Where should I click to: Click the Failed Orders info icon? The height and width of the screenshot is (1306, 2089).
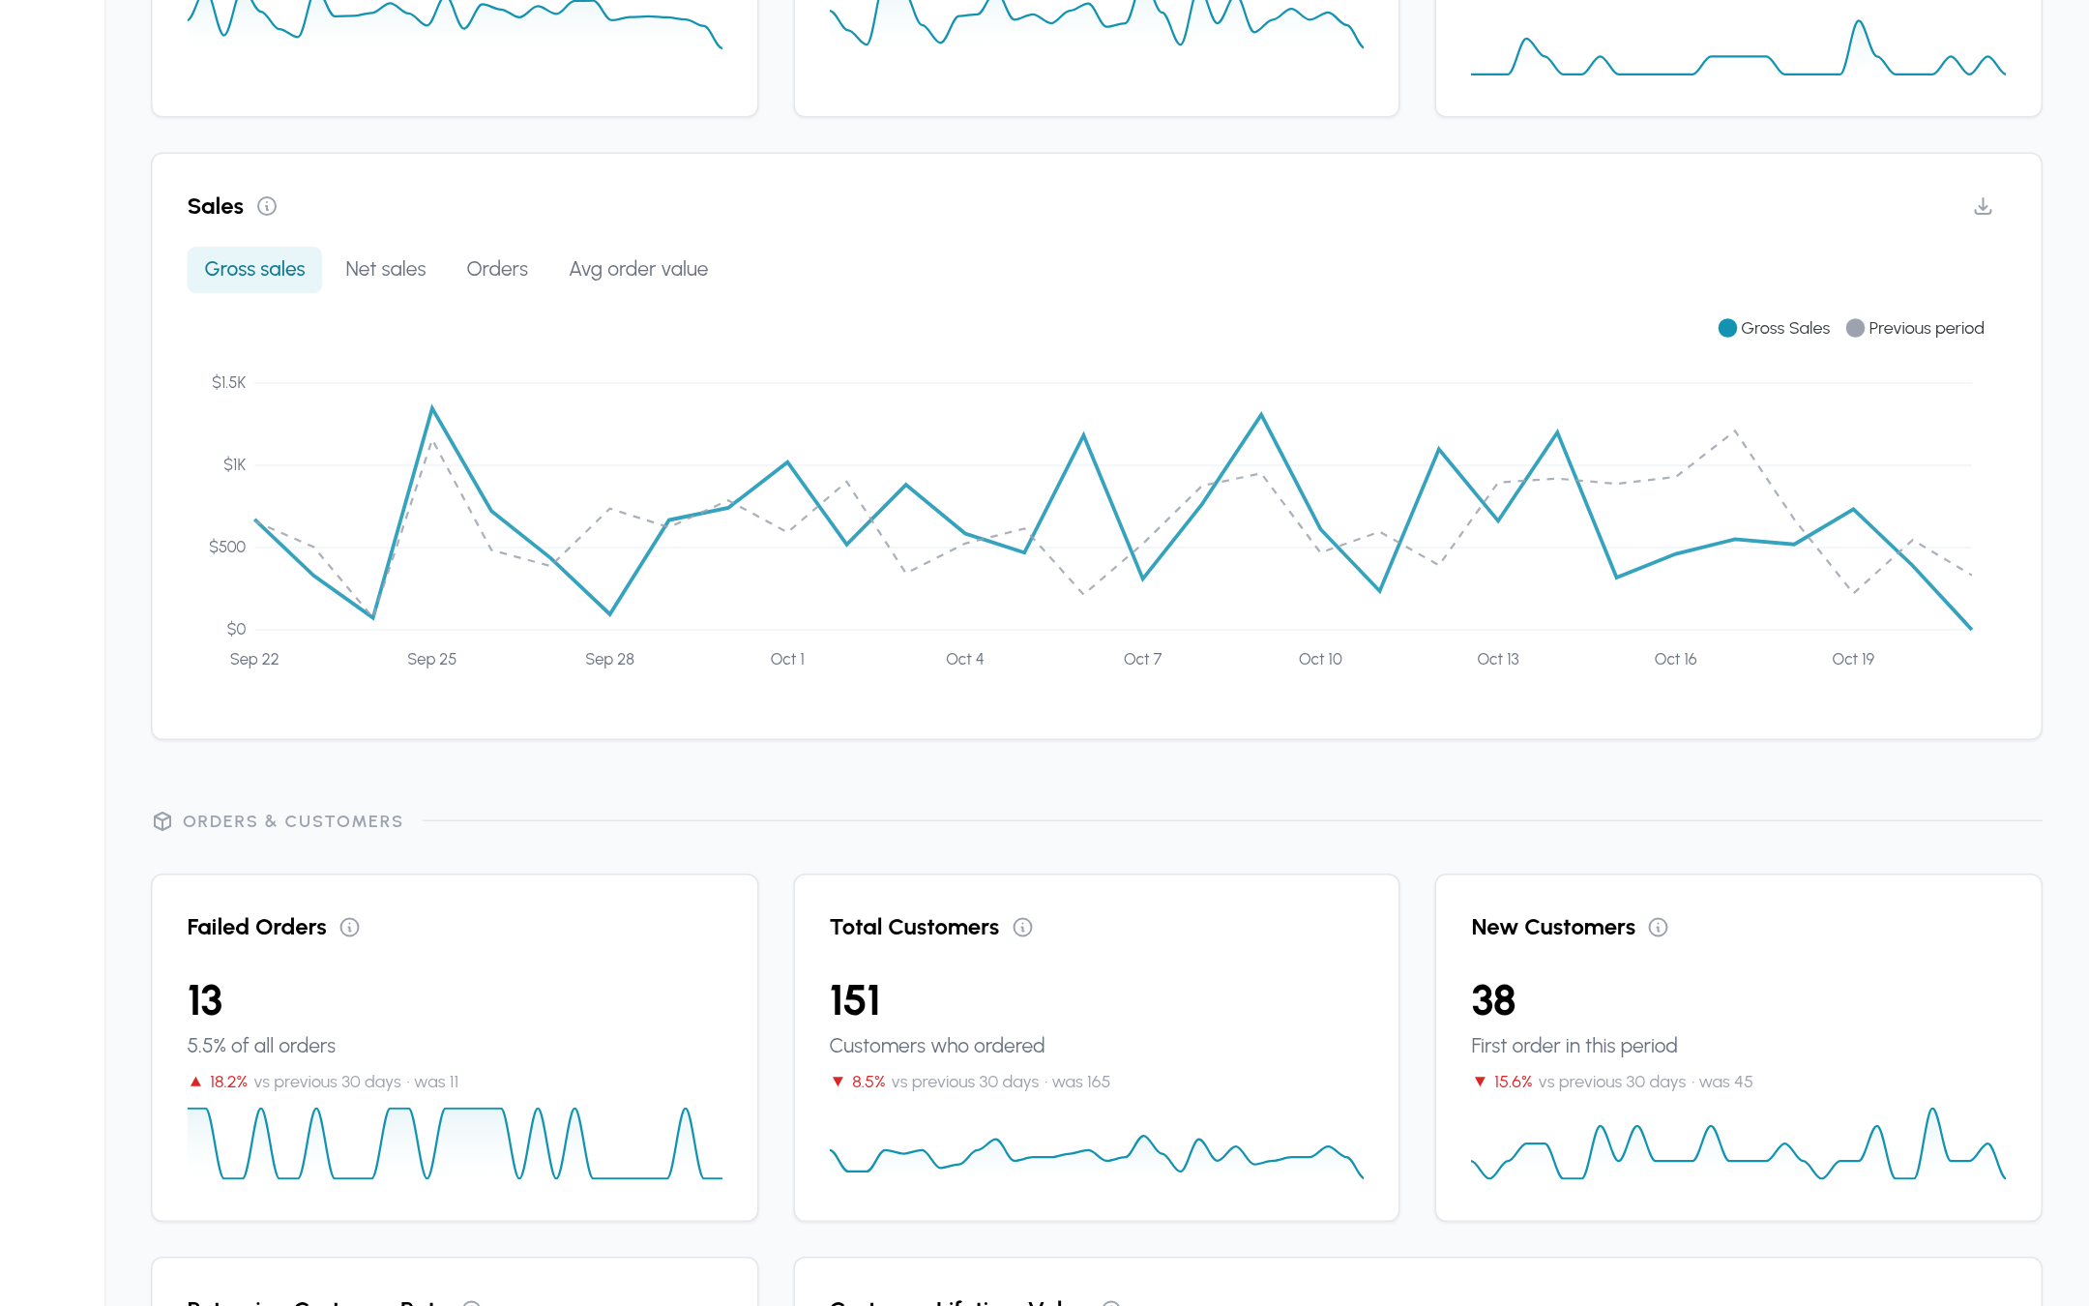tap(350, 927)
